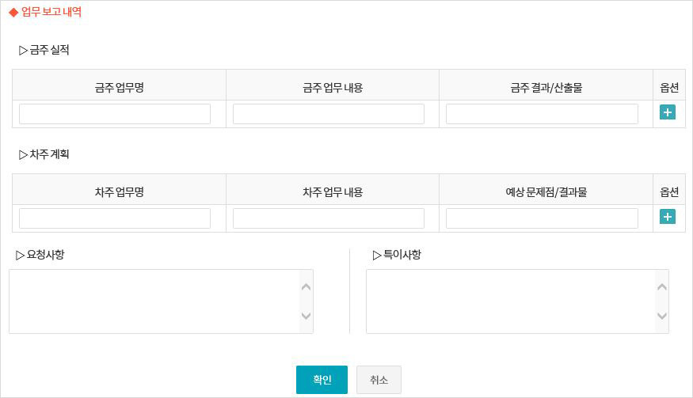Click the 금주 업무명 input field

pyautogui.click(x=115, y=114)
